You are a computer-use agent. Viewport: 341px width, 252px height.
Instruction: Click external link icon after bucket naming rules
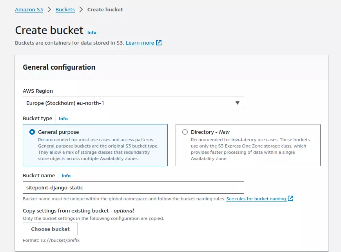coord(290,198)
